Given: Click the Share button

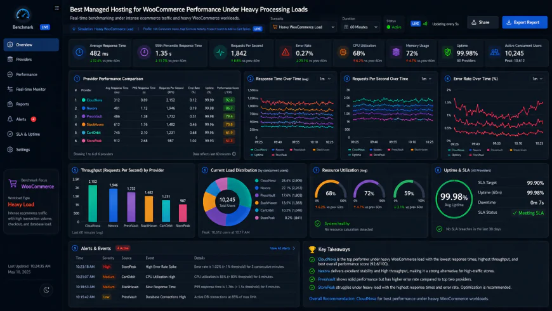Looking at the screenshot, I should (x=483, y=22).
